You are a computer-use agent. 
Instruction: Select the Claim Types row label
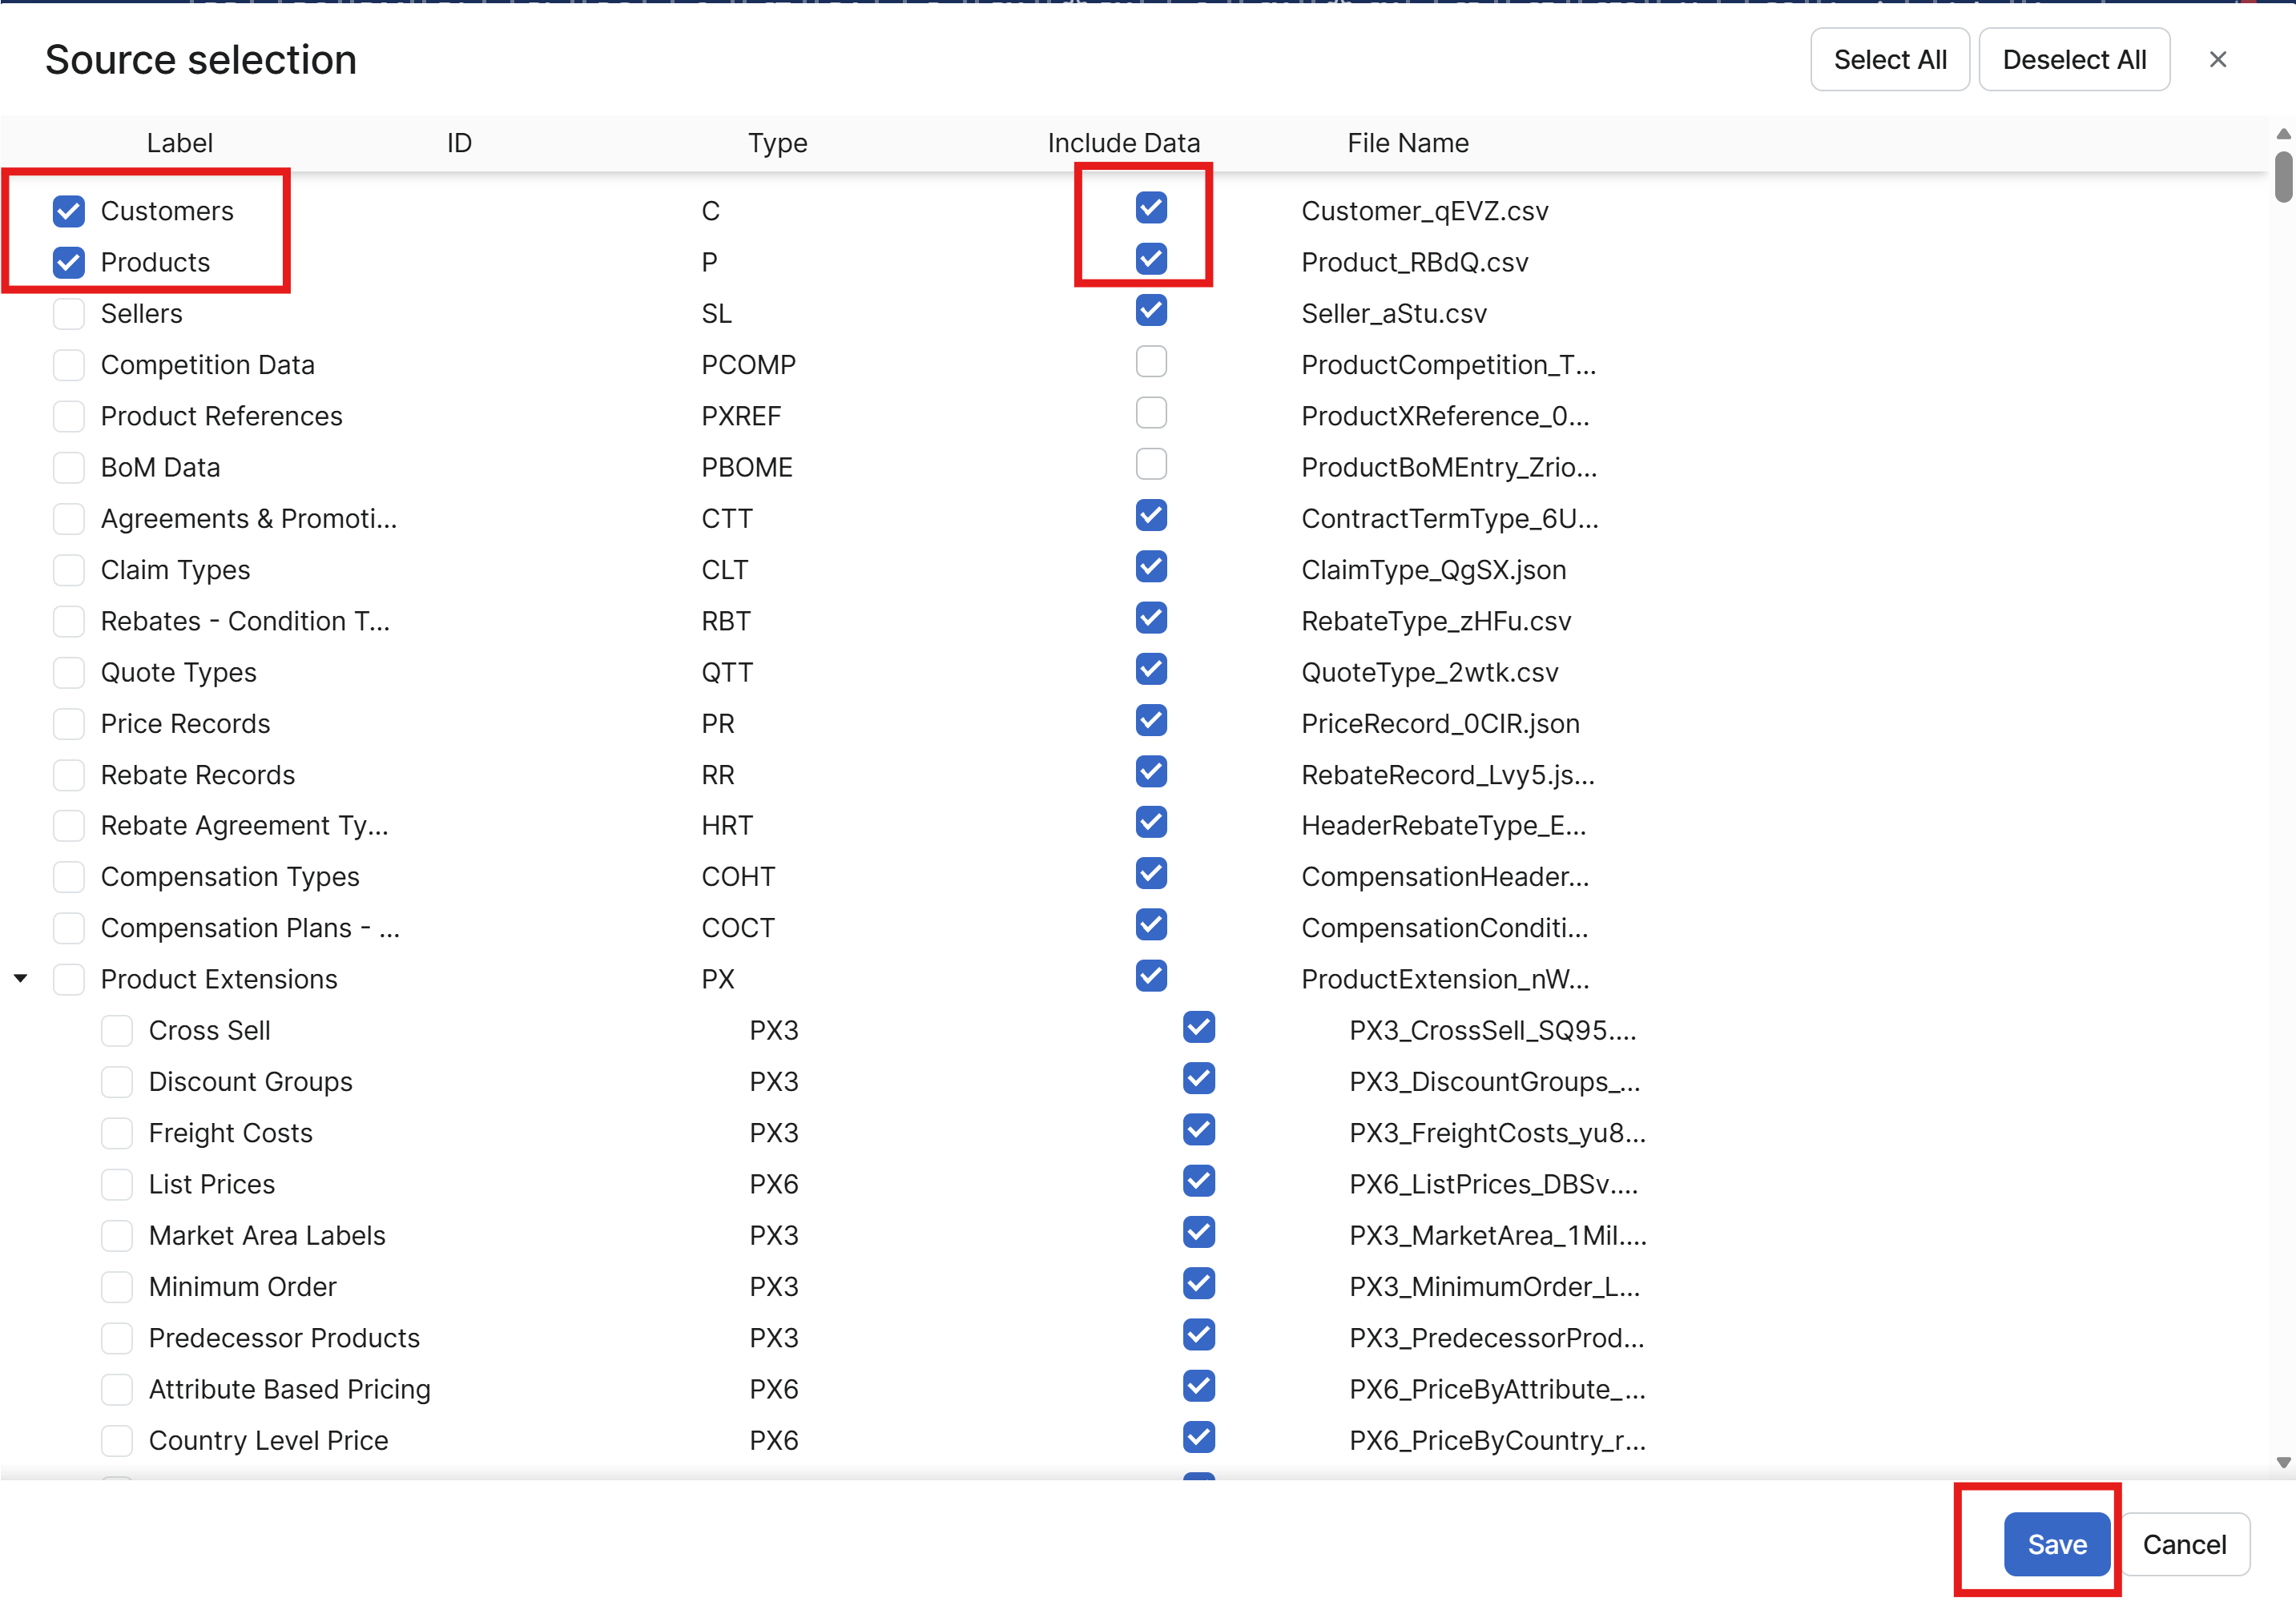point(175,570)
